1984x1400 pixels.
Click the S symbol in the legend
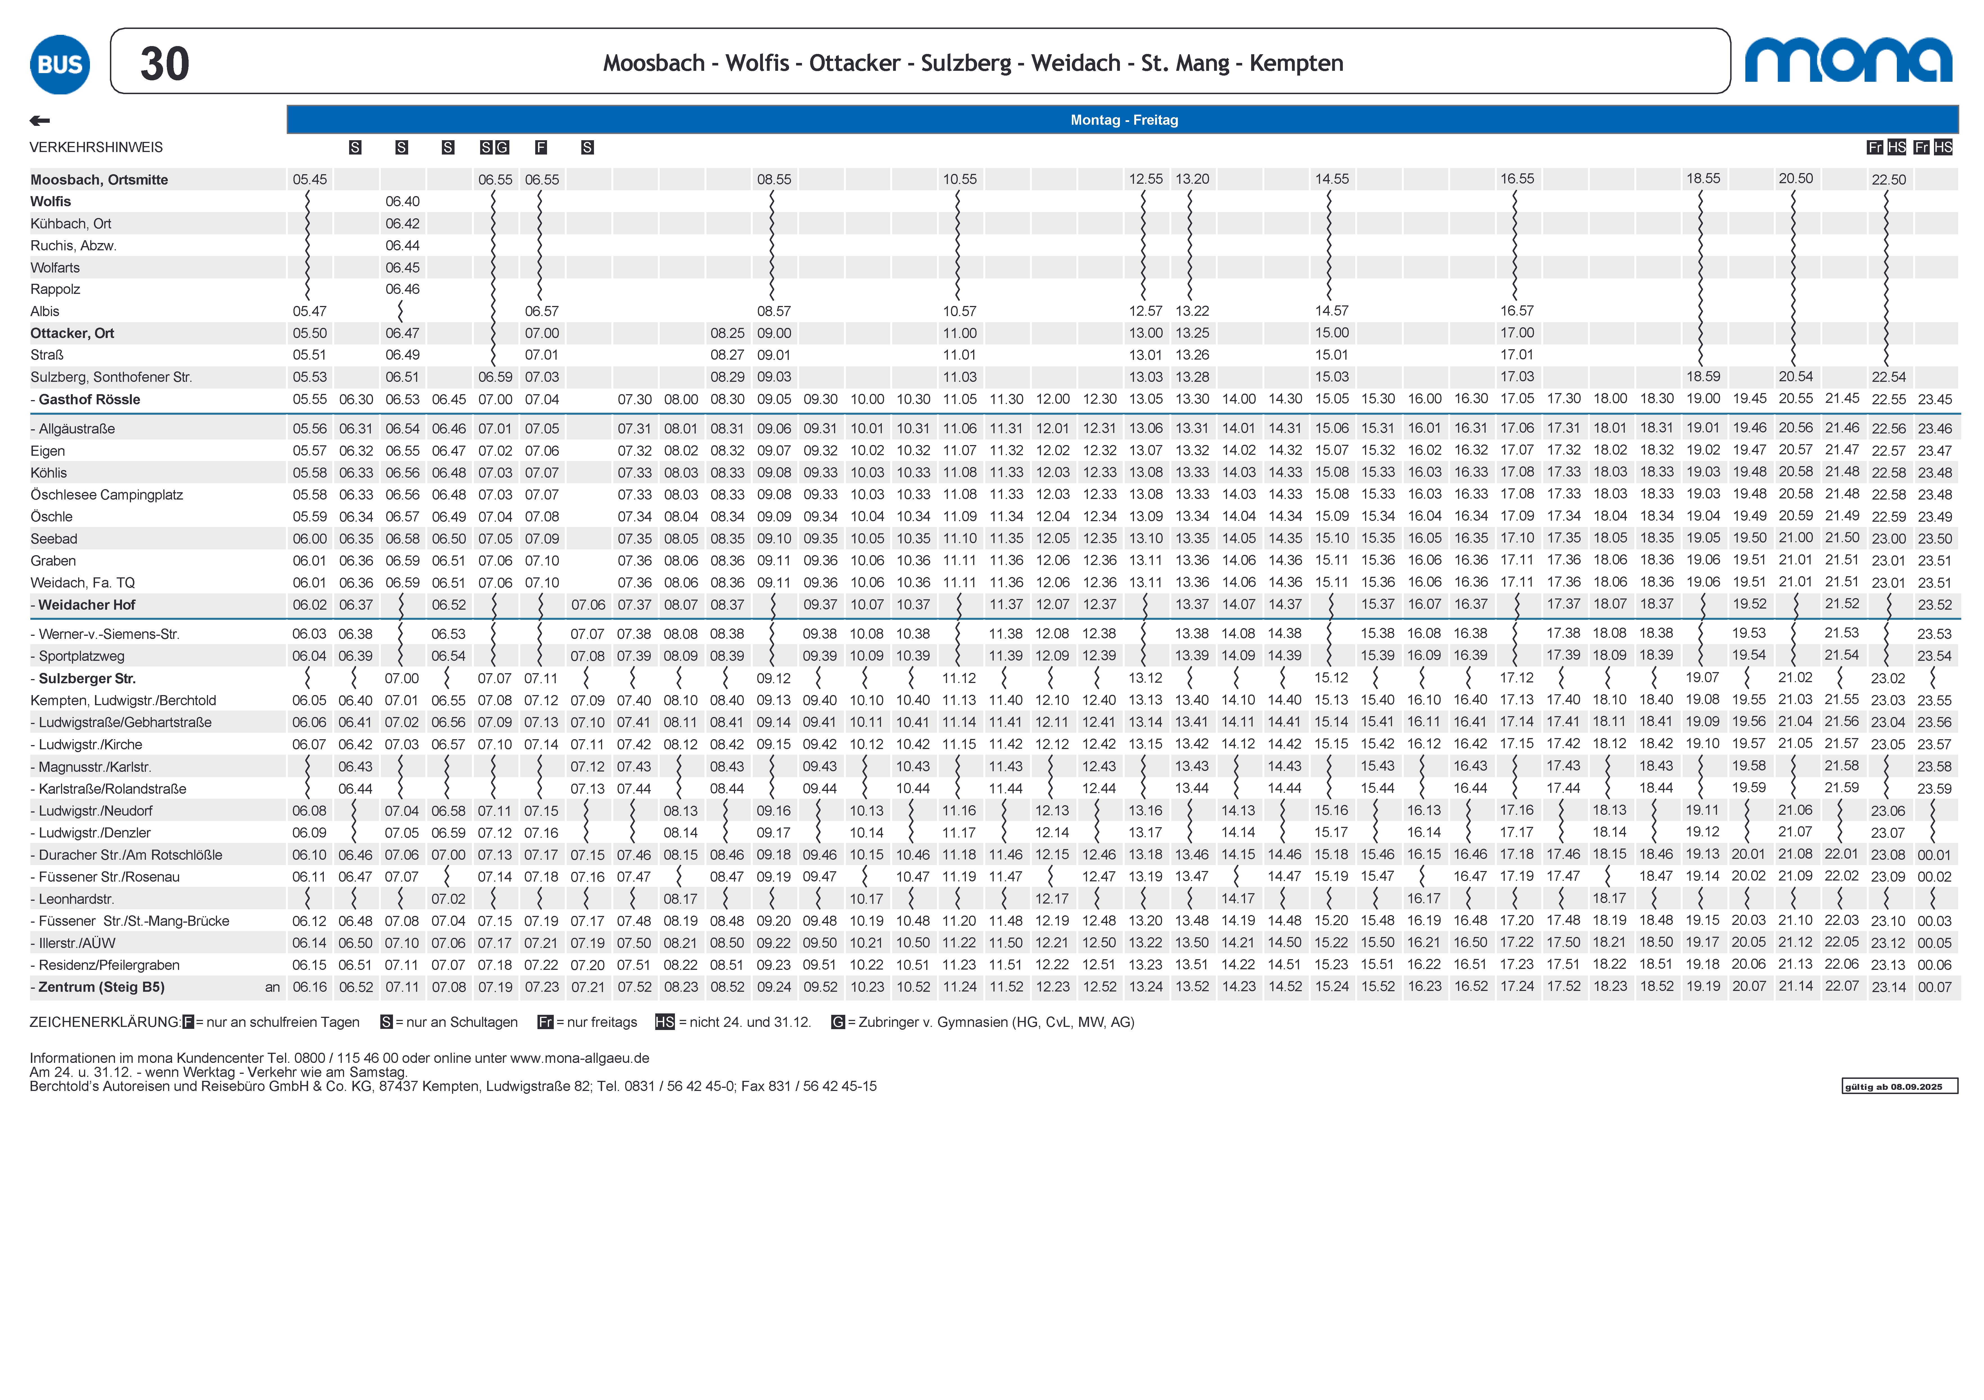pyautogui.click(x=386, y=1023)
